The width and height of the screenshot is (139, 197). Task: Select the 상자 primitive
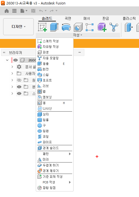[55, 114]
